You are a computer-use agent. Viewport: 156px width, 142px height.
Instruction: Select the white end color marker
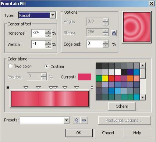coord(92,87)
